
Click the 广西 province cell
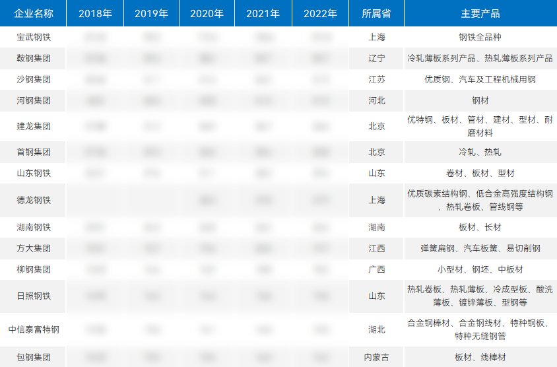pyautogui.click(x=377, y=269)
